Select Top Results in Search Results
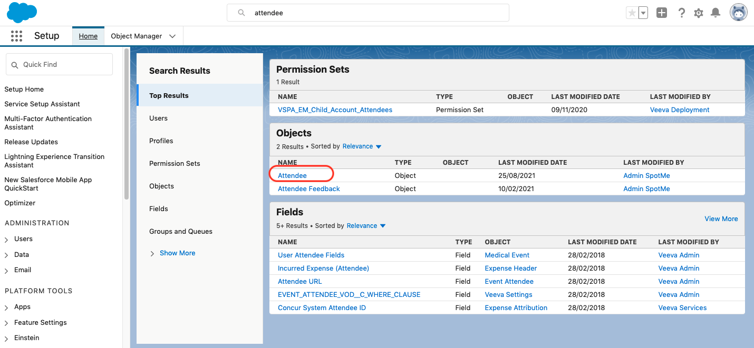This screenshot has width=754, height=348. tap(199, 95)
